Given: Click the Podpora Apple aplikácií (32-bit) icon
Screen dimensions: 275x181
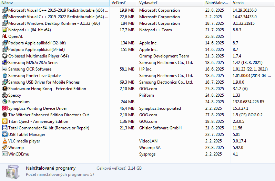Looking at the screenshot, I should (5, 43).
